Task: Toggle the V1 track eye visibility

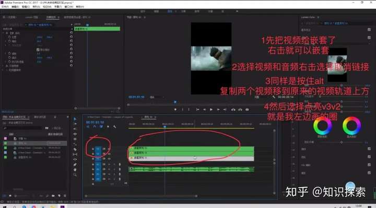Action: coord(109,158)
